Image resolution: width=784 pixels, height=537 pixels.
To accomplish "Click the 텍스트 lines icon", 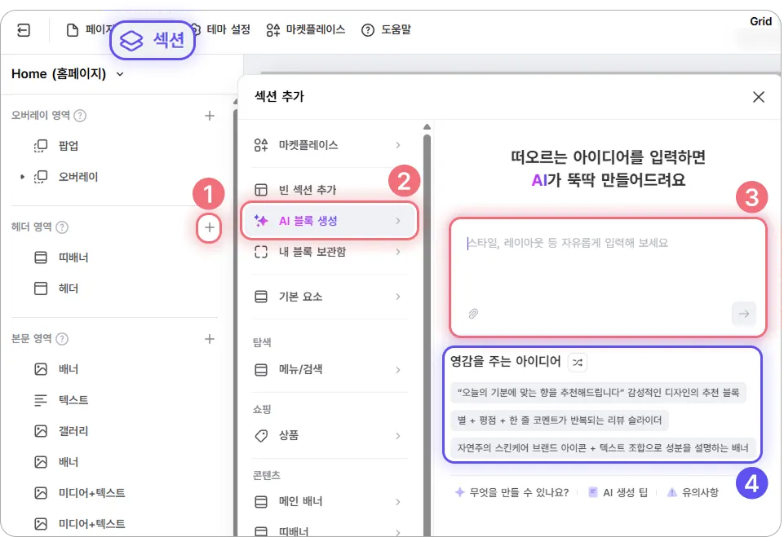I will [41, 400].
